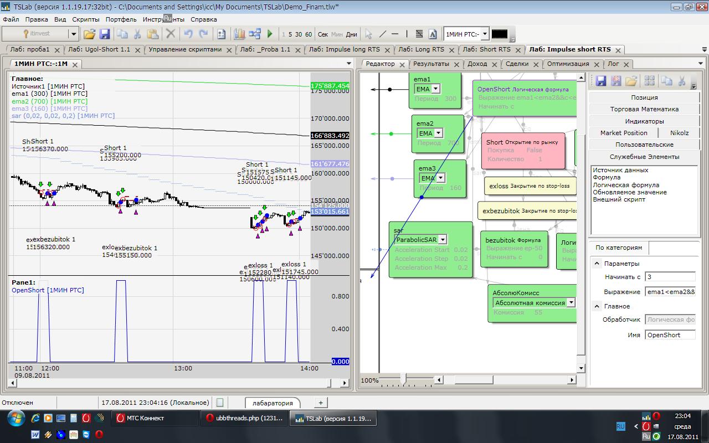Click the Торговая Математика category button
Image resolution: width=709 pixels, height=443 pixels.
pos(644,109)
